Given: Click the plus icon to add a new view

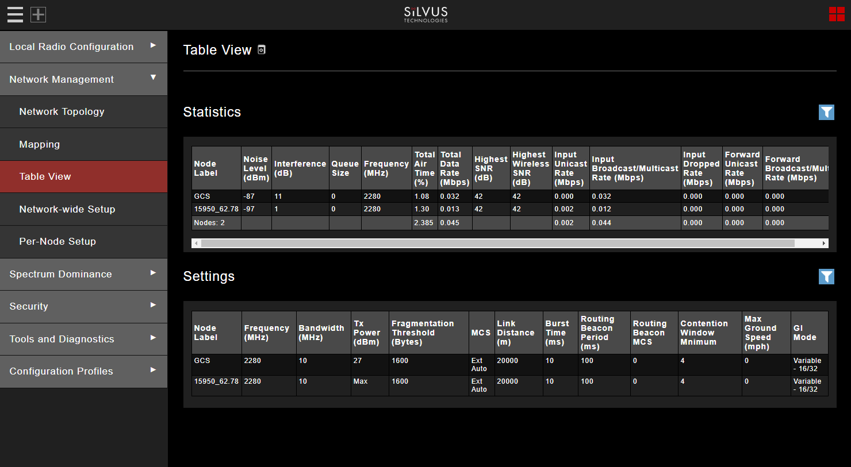Looking at the screenshot, I should (x=38, y=14).
